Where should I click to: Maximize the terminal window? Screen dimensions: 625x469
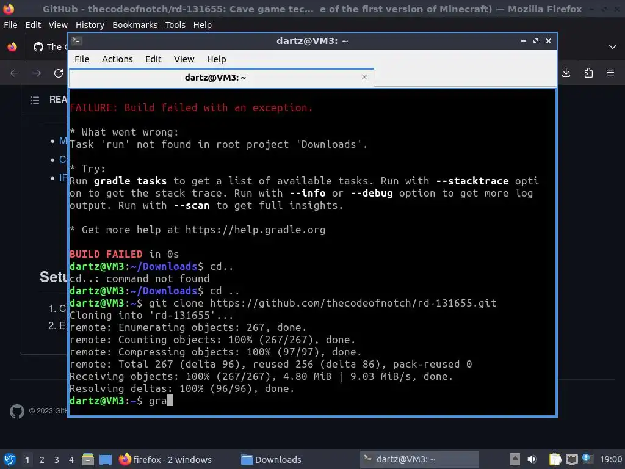536,41
